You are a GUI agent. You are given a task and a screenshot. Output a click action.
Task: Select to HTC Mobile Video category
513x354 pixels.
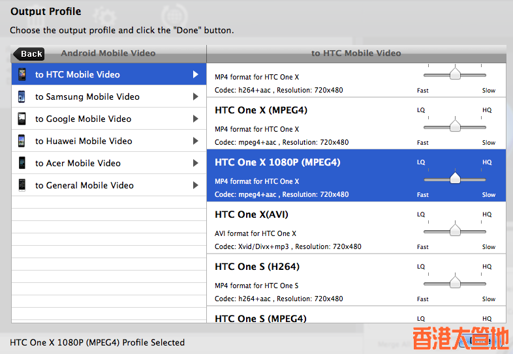tap(109, 74)
